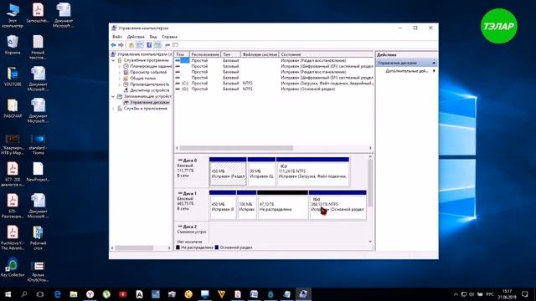Click black Не распределена legend swatch

tap(178, 247)
